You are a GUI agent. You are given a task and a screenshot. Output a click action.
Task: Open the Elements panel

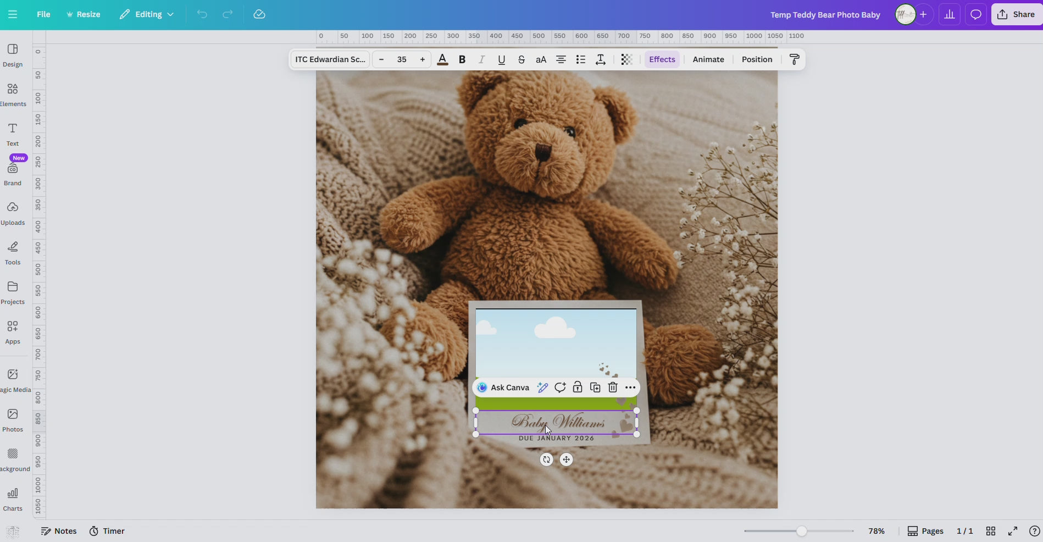12,93
